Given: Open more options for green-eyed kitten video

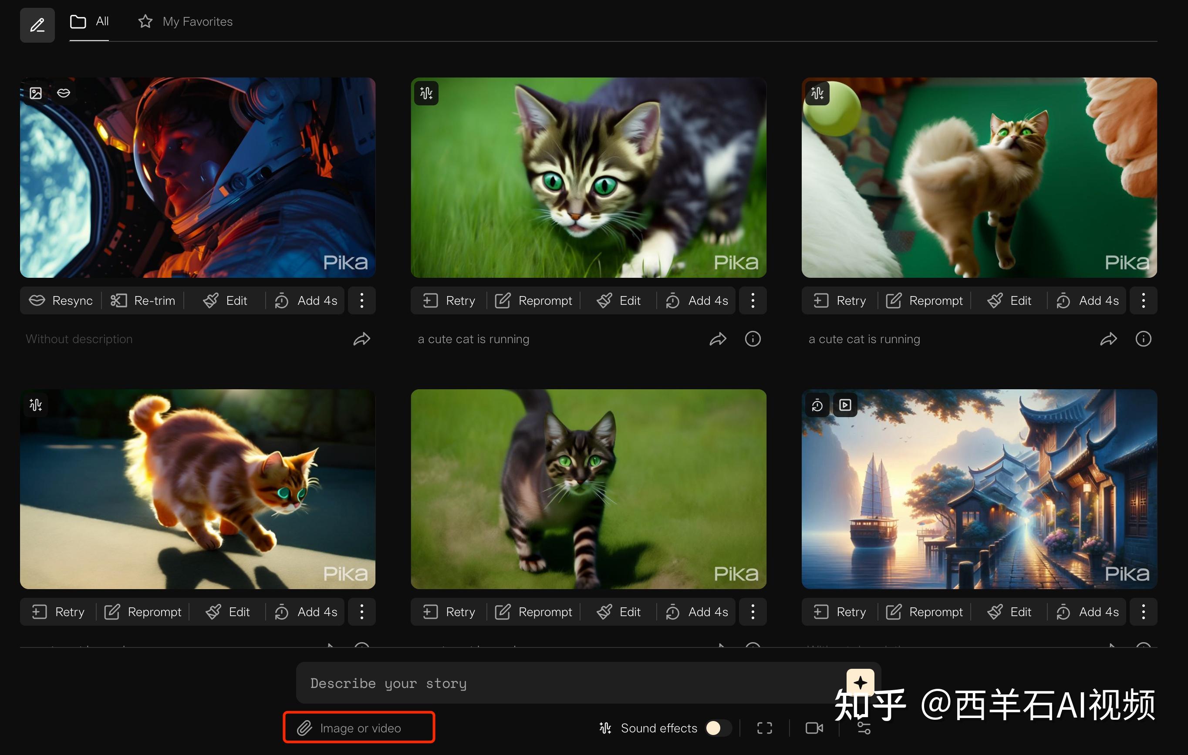Looking at the screenshot, I should point(753,300).
